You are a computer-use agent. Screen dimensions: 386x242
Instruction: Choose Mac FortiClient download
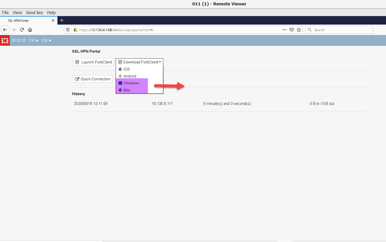(x=127, y=90)
